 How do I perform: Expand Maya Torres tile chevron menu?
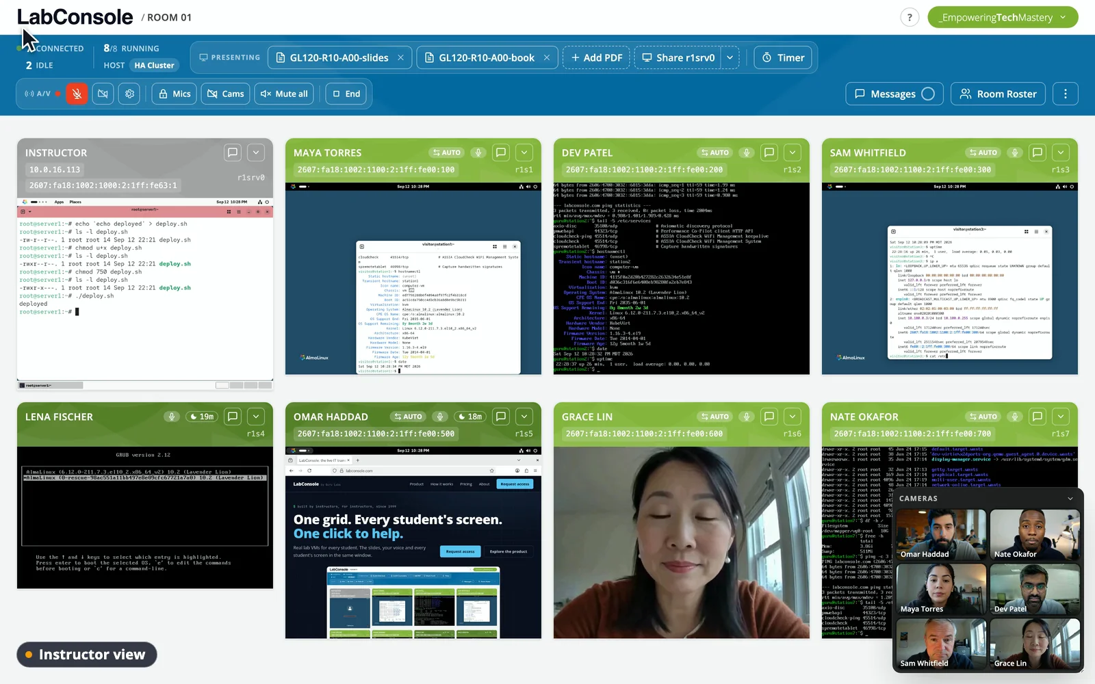click(x=524, y=153)
